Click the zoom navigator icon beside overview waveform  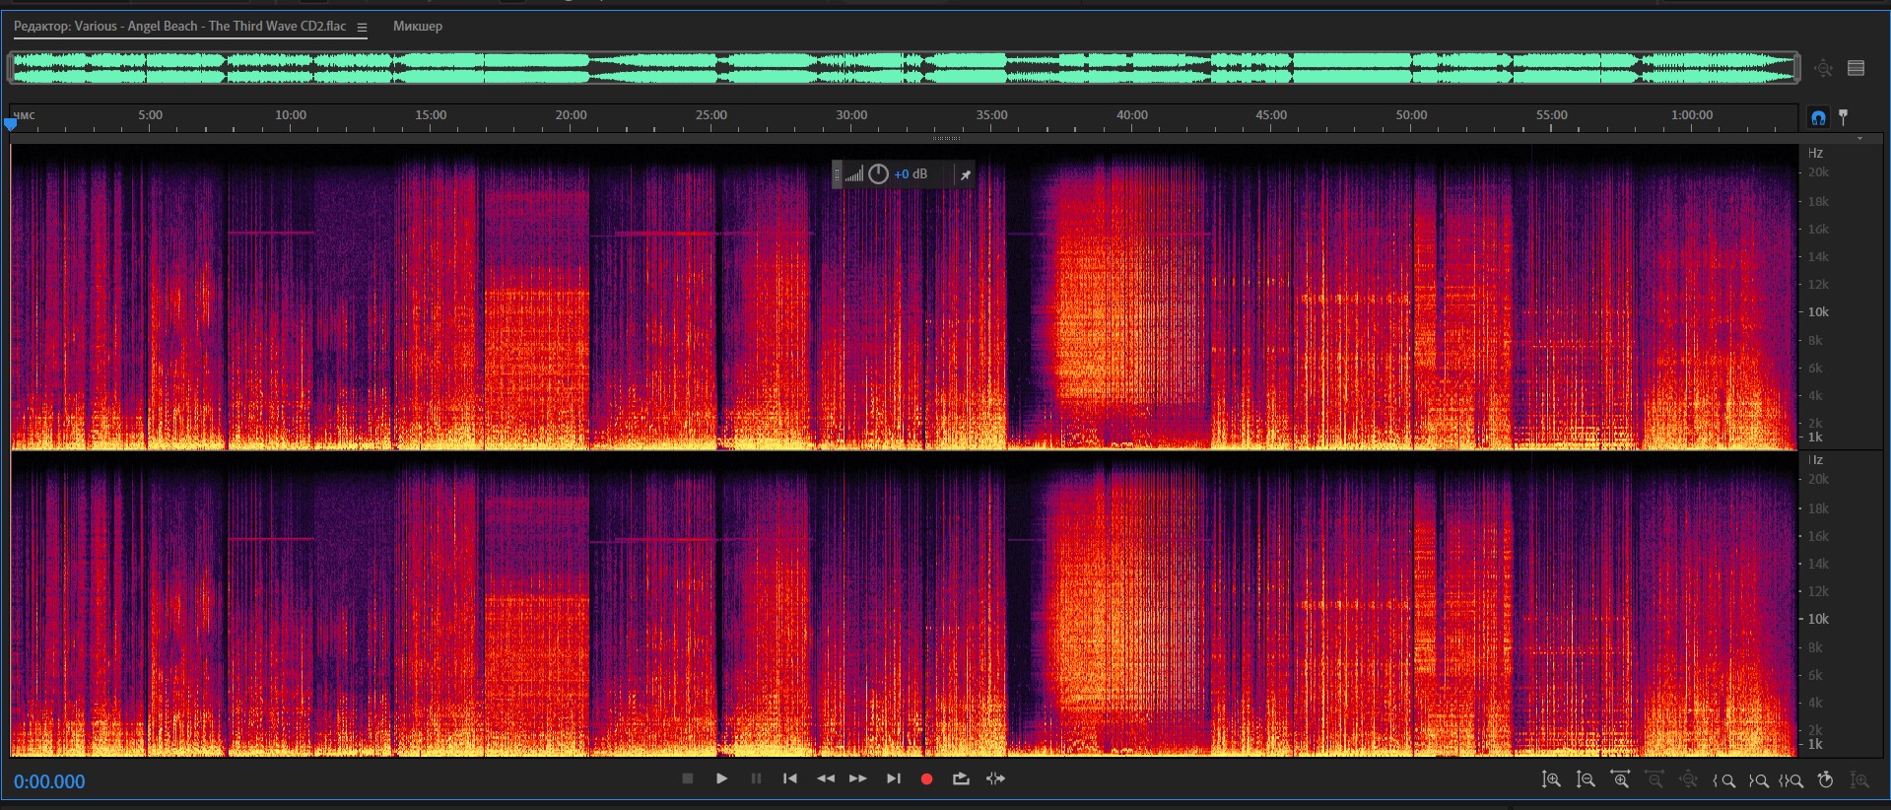(1823, 68)
